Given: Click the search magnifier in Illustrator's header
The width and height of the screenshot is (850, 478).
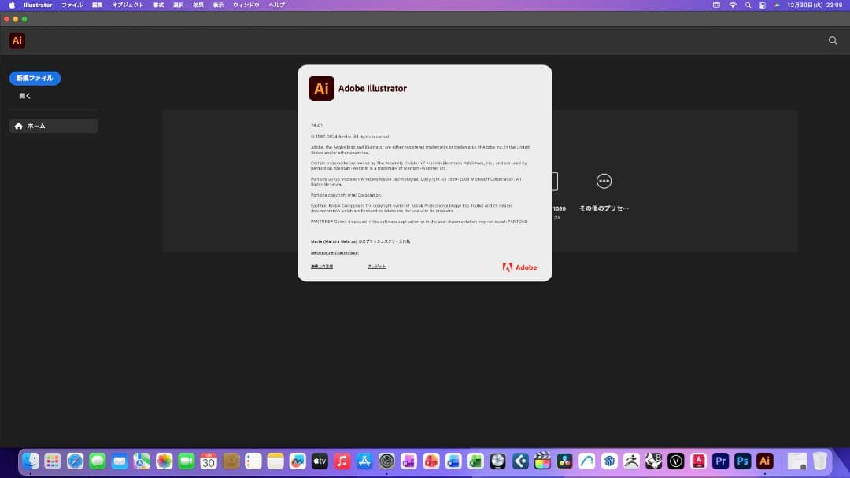Looking at the screenshot, I should pyautogui.click(x=833, y=41).
